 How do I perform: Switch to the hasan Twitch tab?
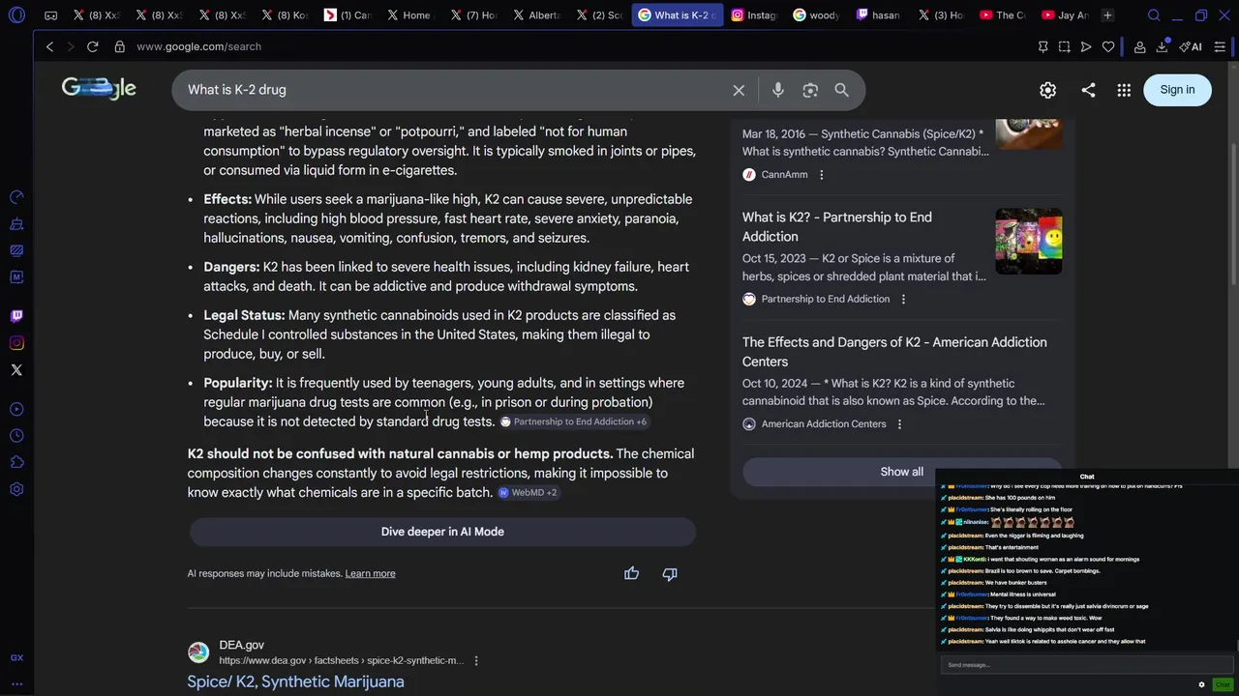[878, 15]
